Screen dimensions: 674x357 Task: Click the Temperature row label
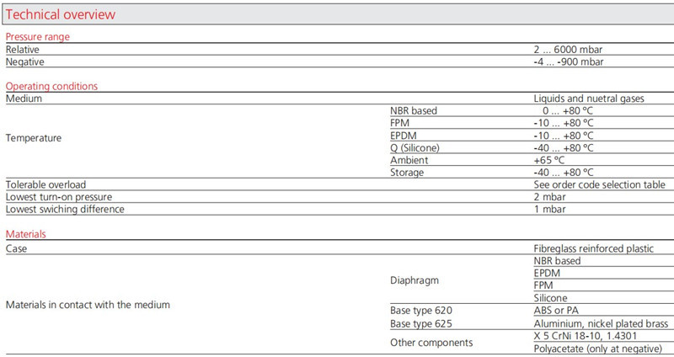pos(34,136)
